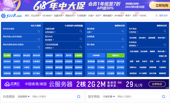Expand 更多功能 dropdown under 知乎查询

[x=162, y=38]
